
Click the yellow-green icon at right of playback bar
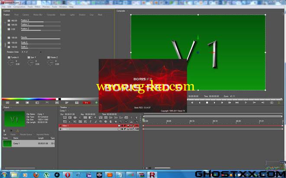(x=279, y=103)
